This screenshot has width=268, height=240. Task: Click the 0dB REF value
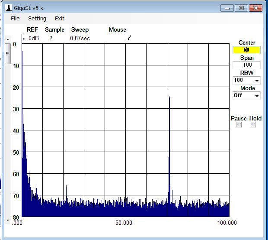tap(34, 38)
